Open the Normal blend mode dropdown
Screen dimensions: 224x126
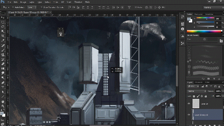coord(197,91)
